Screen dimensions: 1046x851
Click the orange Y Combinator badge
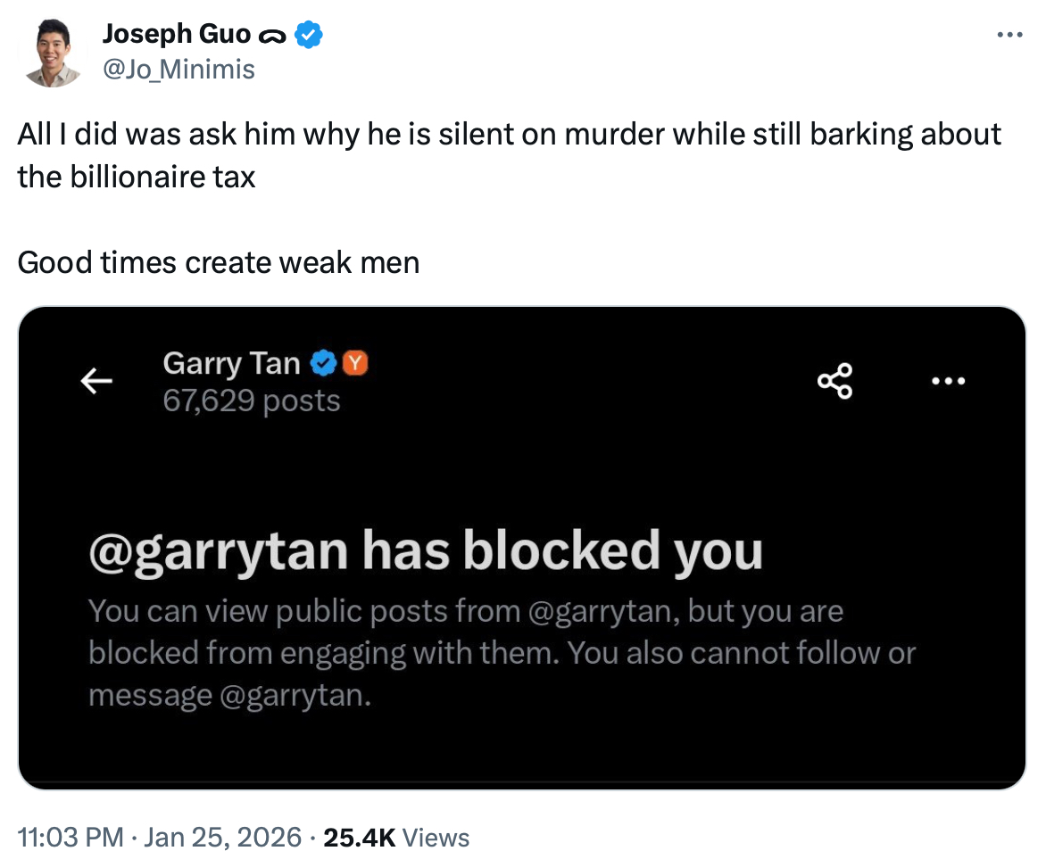tap(355, 363)
